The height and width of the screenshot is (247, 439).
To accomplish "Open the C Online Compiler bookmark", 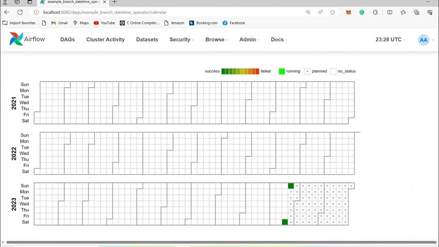I will click(140, 23).
